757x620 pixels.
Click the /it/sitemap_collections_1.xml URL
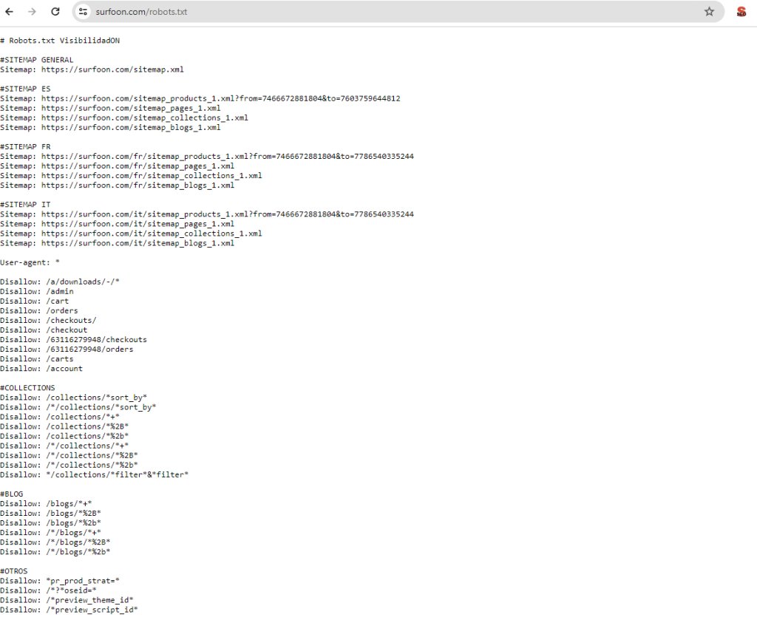point(151,234)
